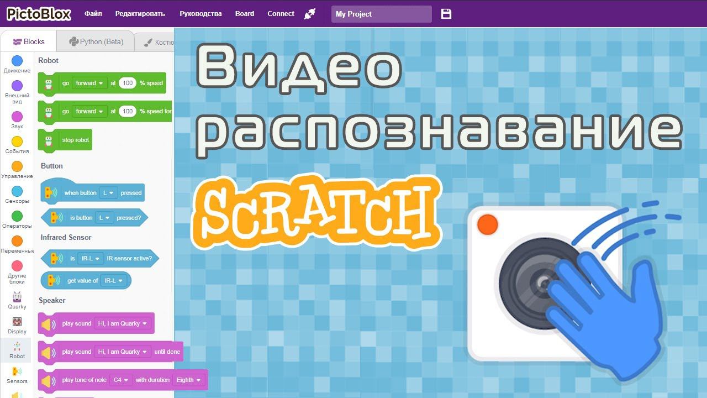The height and width of the screenshot is (398, 707).
Task: Click robot icon on stop robot block
Action: (x=49, y=140)
